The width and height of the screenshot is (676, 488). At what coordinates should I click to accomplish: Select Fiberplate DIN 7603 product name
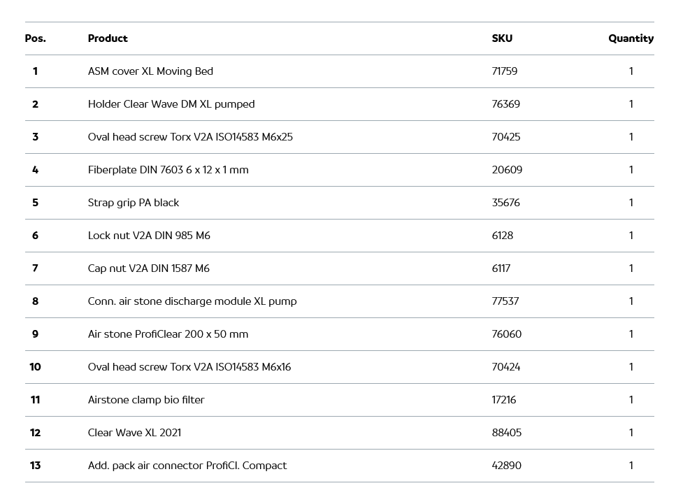point(168,170)
